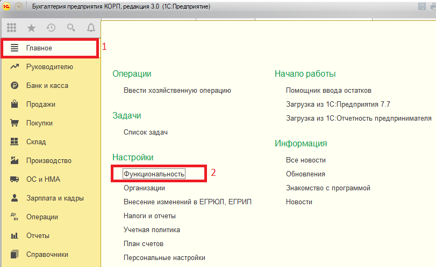Screen dimensions: 436x267
Task: Open Ввести хозяйственную операцию
Action: click(x=177, y=91)
